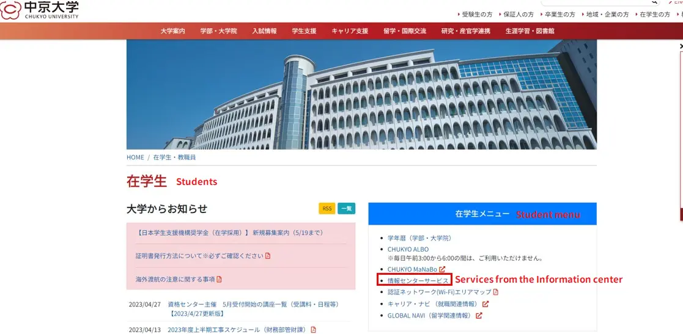The image size is (683, 334).
Task: Click external link icon next to GLOBAL NAVI
Action: click(x=479, y=316)
